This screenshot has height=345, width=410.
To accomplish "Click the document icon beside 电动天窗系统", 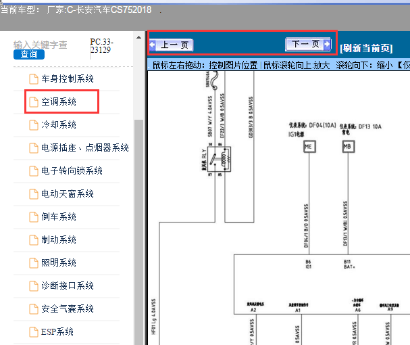I will tap(34, 194).
